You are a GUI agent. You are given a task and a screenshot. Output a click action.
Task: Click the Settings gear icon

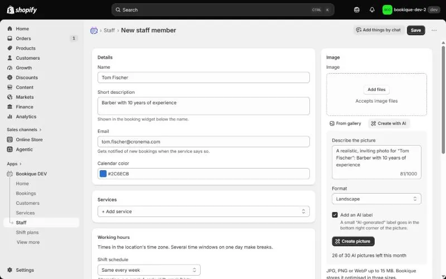(10, 270)
